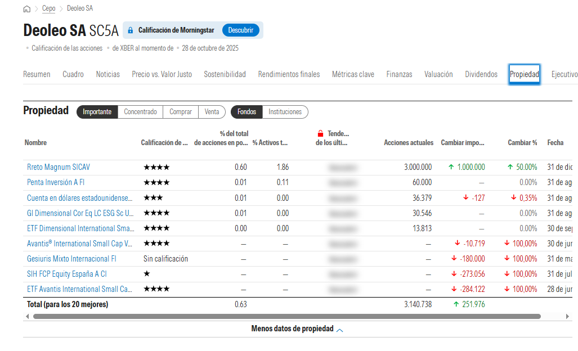Open the Ejecutivo tab
This screenshot has height=351, width=578.
564,74
